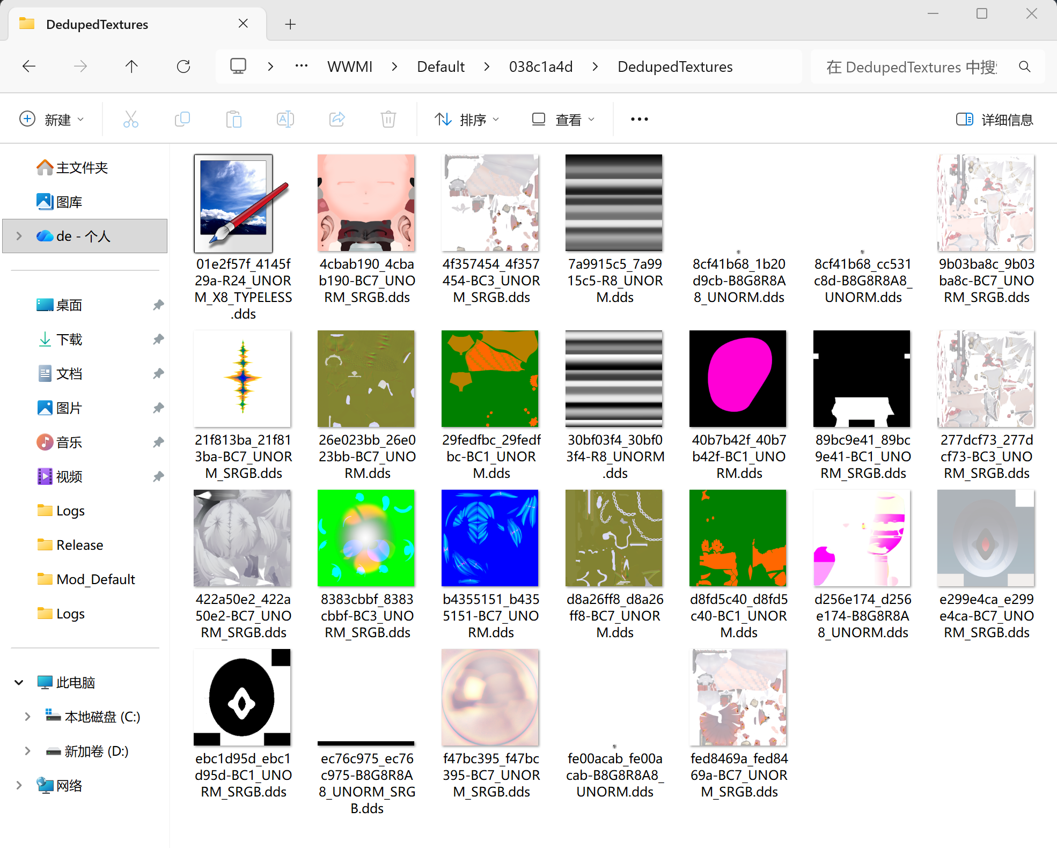Click the Paste clipboard icon
1057x848 pixels.
[233, 119]
